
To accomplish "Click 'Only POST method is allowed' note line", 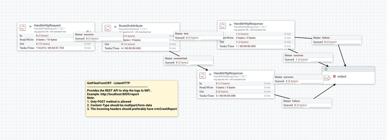I will click(109, 102).
